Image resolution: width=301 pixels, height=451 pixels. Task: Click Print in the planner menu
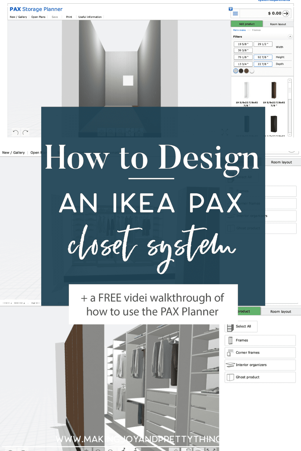pos(69,17)
